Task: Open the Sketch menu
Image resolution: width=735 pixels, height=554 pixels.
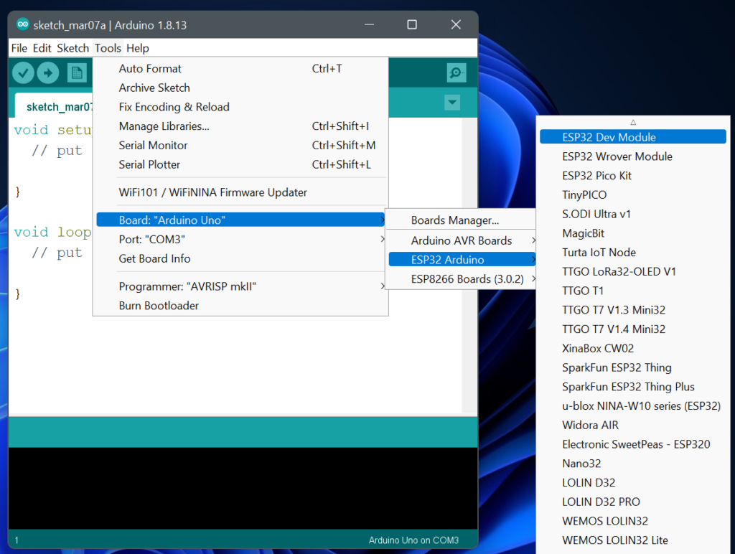Action: 72,48
